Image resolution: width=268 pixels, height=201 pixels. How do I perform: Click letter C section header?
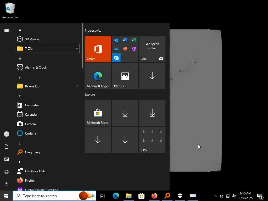[20, 96]
